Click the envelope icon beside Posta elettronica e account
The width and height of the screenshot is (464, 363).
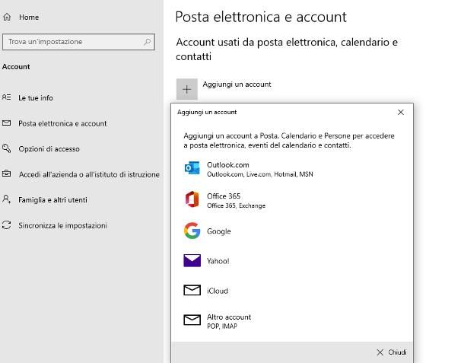click(7, 123)
